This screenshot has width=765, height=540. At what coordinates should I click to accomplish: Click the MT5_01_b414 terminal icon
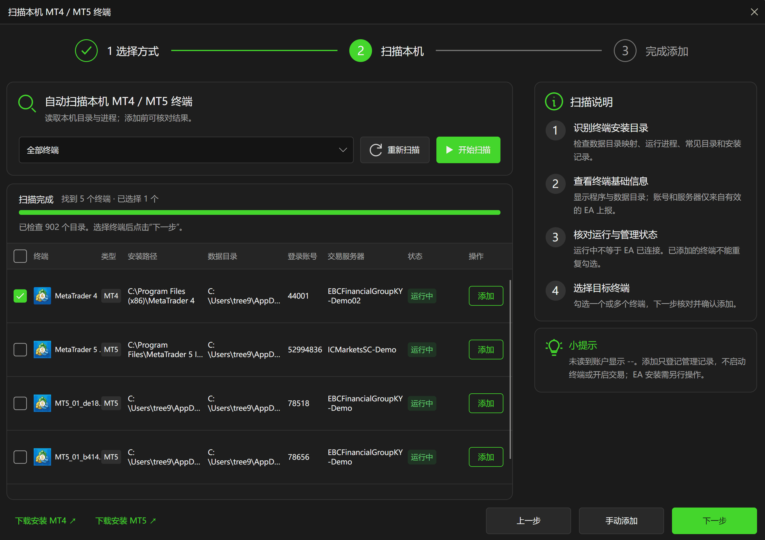(x=42, y=457)
